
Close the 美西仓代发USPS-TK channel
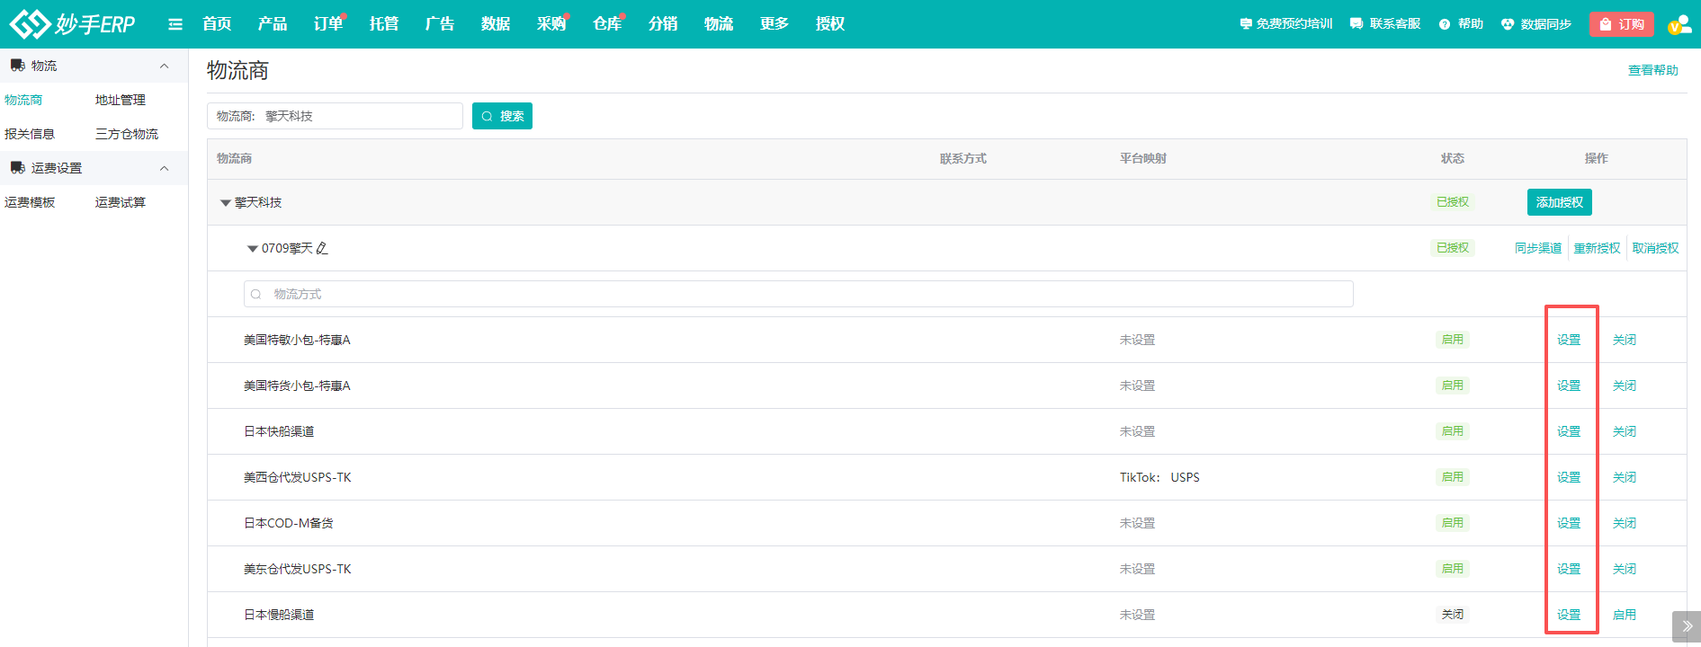pos(1624,477)
